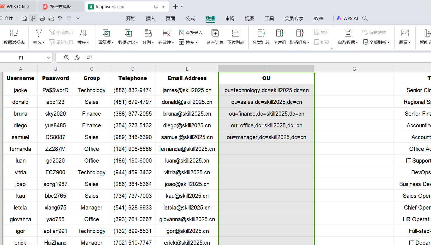Switch to the 公式 (Formulas) ribbon tab
This screenshot has height=245, width=431.
tap(190, 18)
